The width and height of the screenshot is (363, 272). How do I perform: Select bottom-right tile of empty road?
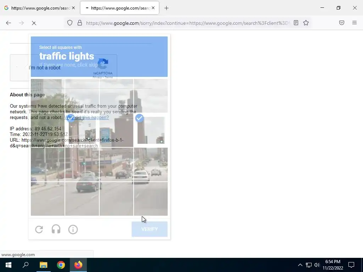click(x=151, y=199)
